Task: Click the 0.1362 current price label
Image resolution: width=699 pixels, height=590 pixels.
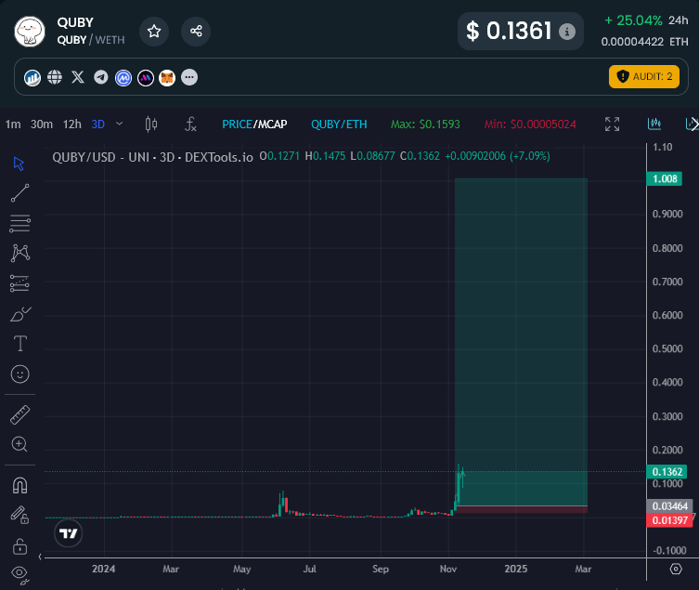Action: point(667,472)
